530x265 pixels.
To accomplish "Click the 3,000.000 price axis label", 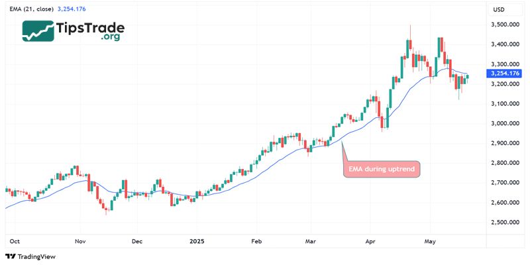I will [x=504, y=123].
